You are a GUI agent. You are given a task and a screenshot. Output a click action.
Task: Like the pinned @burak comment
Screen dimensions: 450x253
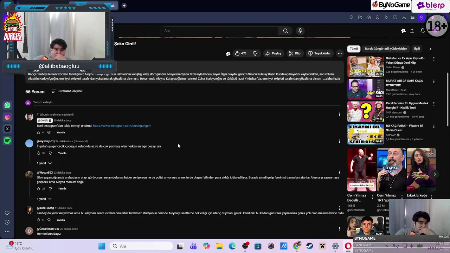[39, 132]
